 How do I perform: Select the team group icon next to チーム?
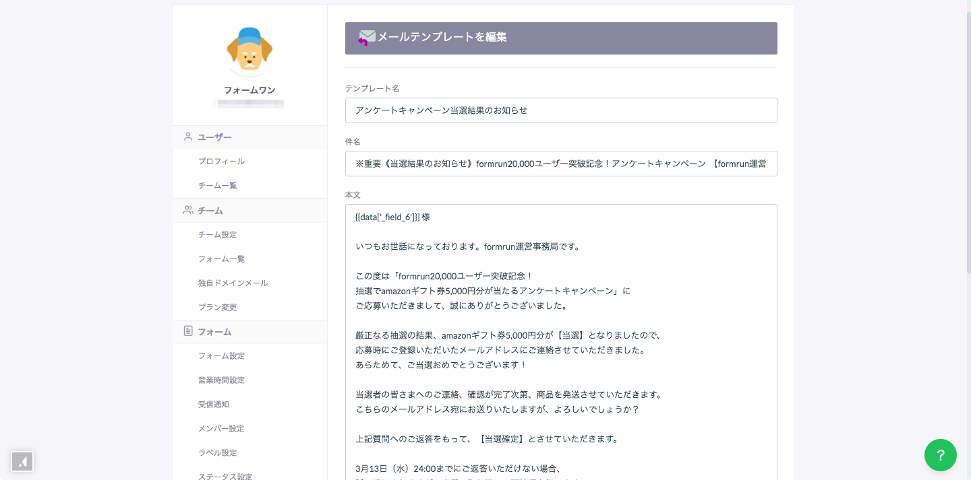pyautogui.click(x=187, y=210)
